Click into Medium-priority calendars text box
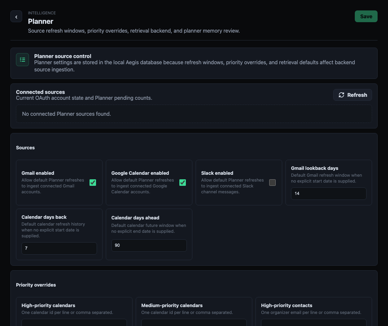Screen dimensions: 388x326 pos(194,322)
